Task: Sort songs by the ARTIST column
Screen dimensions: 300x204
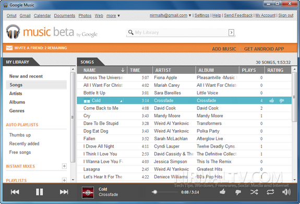Action: click(174, 70)
